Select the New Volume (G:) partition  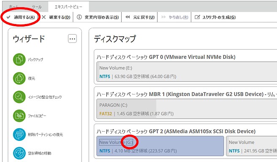click(160, 146)
